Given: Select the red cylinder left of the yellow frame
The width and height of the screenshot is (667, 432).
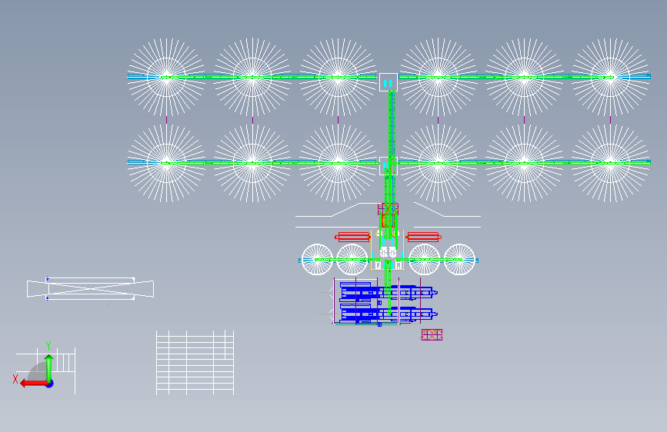Looking at the screenshot, I should [x=352, y=237].
